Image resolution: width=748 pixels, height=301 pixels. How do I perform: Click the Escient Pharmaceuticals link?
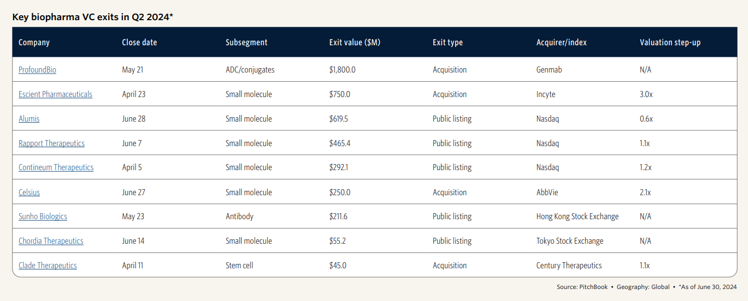(55, 94)
